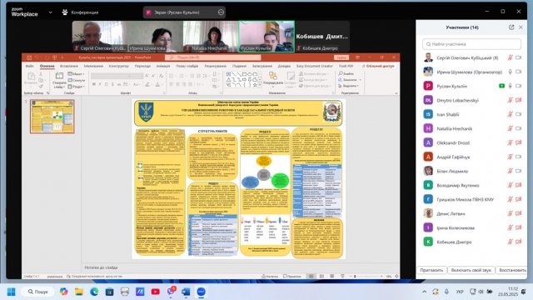The width and height of the screenshot is (533, 300).
Task: Expand the Zoom Workplace dropdown arrow
Action: tap(50, 12)
